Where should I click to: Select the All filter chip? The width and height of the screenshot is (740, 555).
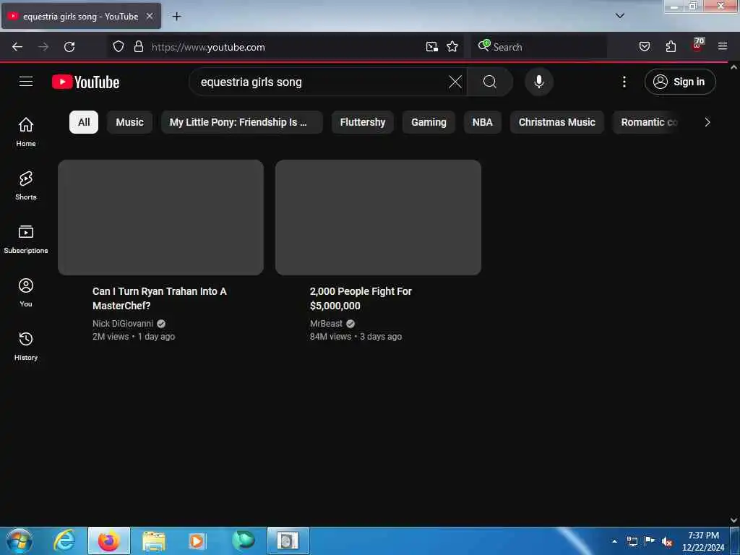point(84,122)
